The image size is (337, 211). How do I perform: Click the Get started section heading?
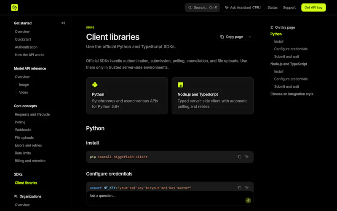coord(23,23)
